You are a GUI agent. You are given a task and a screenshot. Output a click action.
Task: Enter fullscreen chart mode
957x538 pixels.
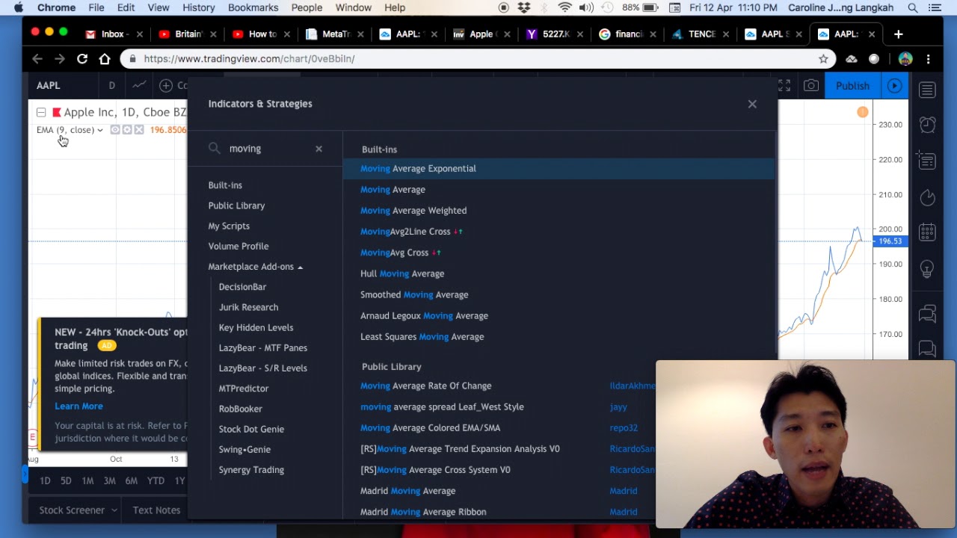(x=784, y=86)
